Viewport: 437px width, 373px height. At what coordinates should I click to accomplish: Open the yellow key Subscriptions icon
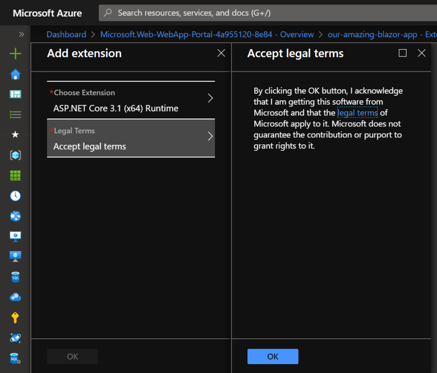15,317
